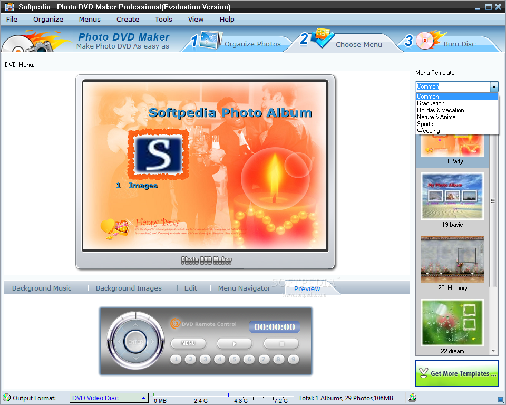Click the Organize Photos picture icon

[x=211, y=40]
